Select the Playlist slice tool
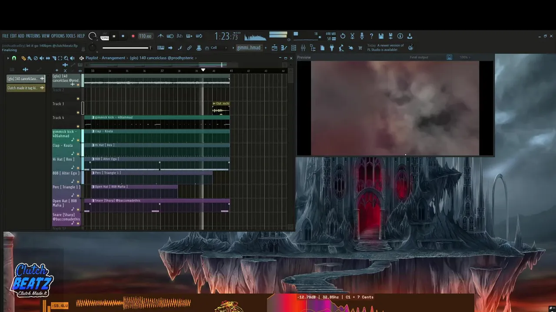This screenshot has height=312, width=556. [x=54, y=58]
